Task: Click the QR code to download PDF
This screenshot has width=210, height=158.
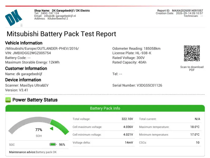Action: 192,53
